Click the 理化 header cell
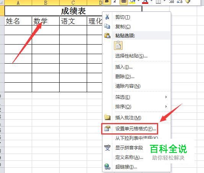The width and height of the screenshot is (204, 173). coord(95,21)
